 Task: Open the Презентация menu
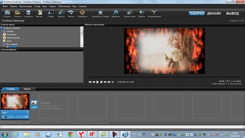(x=26, y=7)
